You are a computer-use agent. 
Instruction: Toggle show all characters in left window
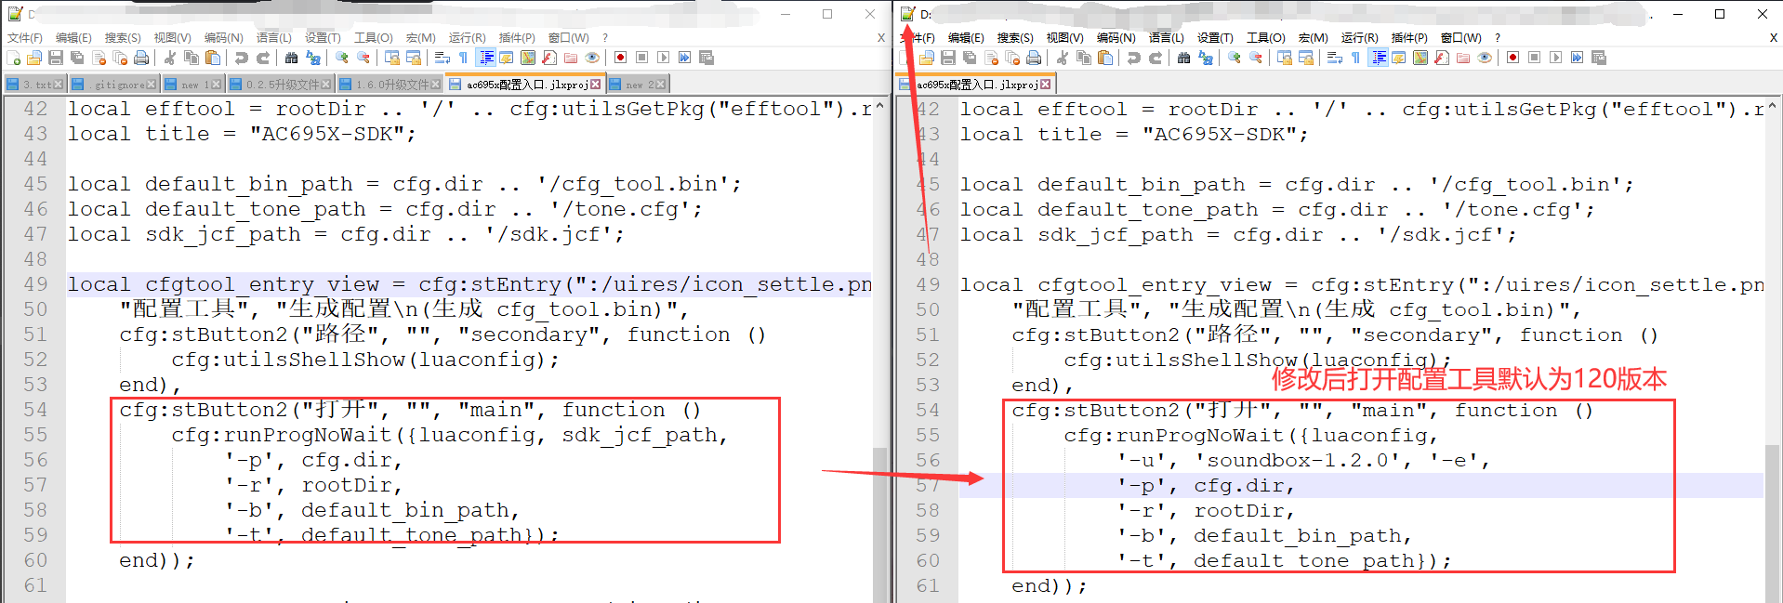463,58
